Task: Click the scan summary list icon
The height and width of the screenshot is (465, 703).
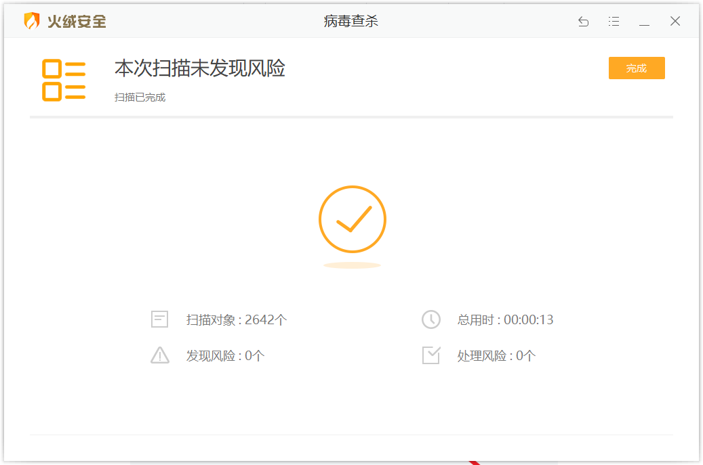Action: point(65,80)
